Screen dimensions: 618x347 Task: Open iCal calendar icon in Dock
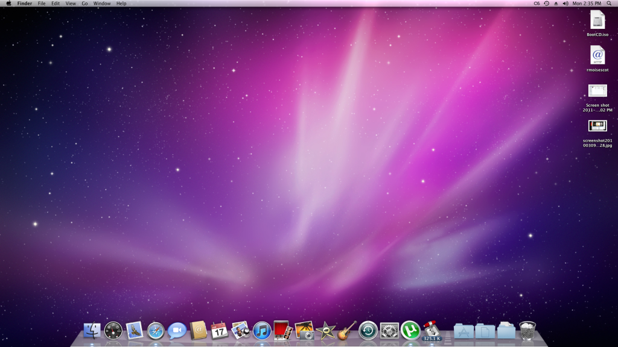coord(220,331)
